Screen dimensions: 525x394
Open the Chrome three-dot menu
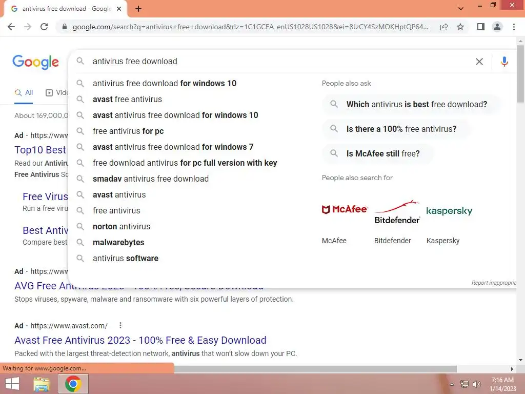click(x=514, y=27)
